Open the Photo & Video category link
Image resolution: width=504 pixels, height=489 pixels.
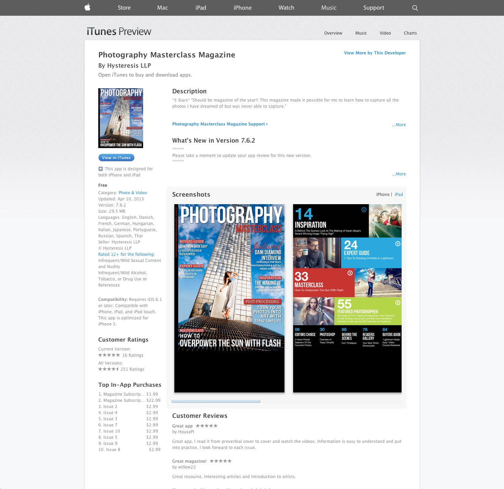(x=133, y=193)
